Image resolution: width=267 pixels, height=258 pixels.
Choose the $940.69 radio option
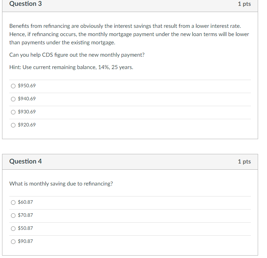[13, 99]
